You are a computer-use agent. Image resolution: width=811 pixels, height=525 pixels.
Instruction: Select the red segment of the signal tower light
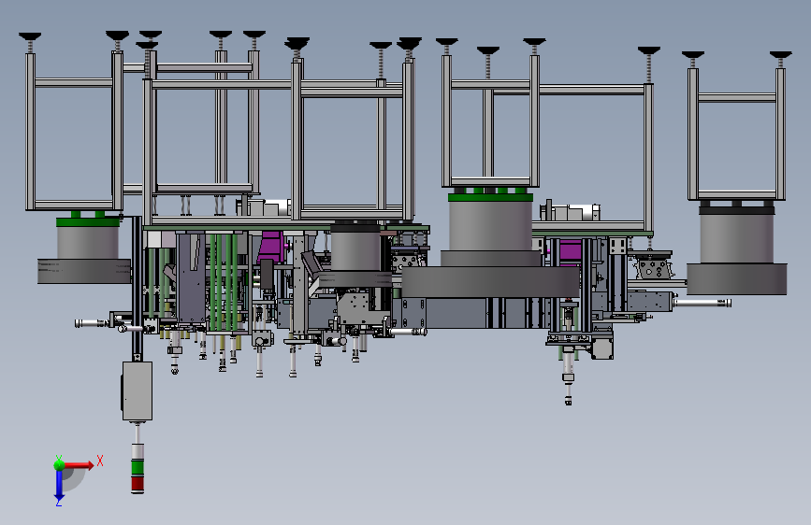click(x=138, y=484)
